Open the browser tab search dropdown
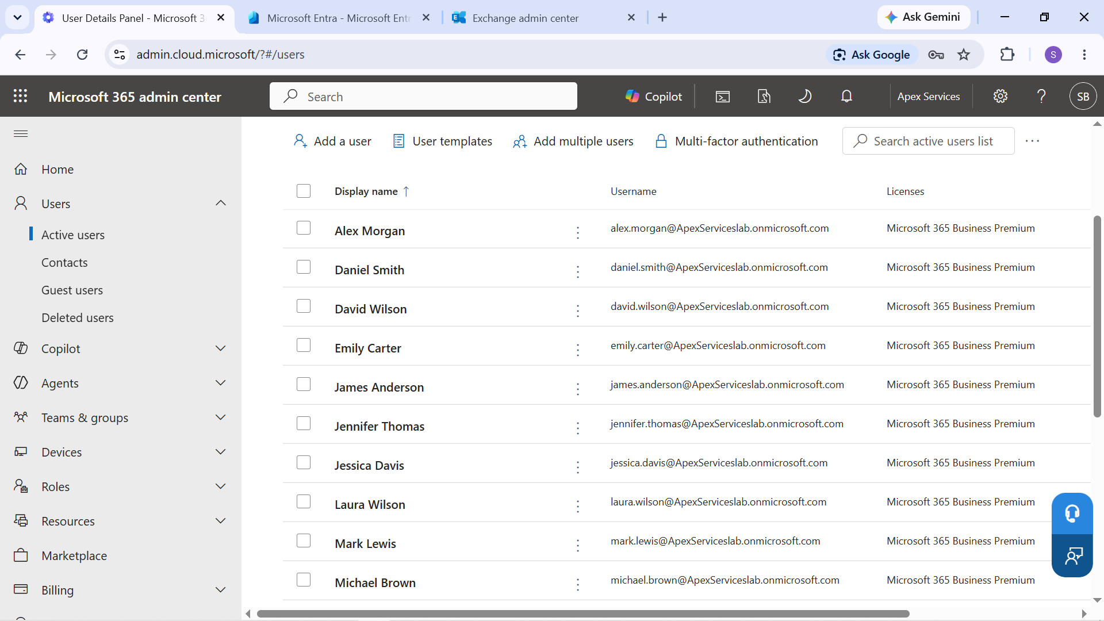1104x621 pixels. pos(17,17)
